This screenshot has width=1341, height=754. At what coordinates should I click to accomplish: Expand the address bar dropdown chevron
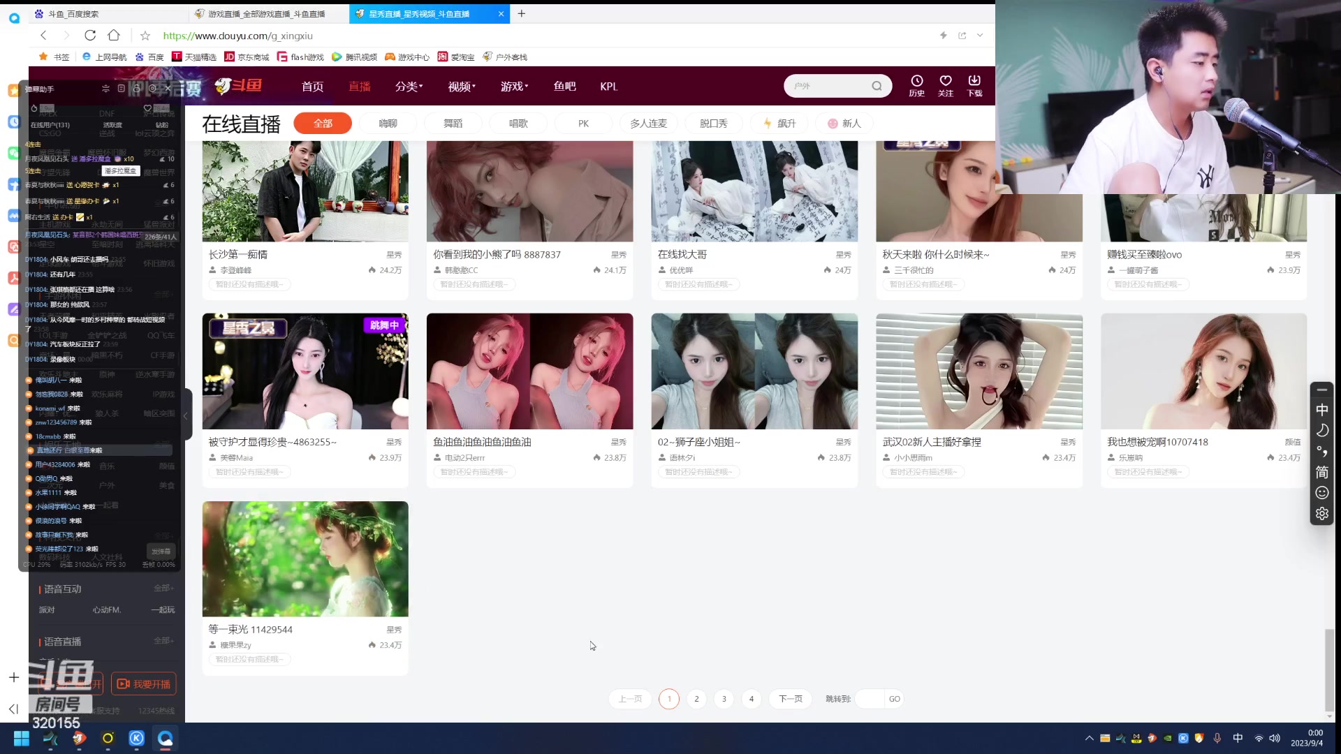pyautogui.click(x=980, y=35)
